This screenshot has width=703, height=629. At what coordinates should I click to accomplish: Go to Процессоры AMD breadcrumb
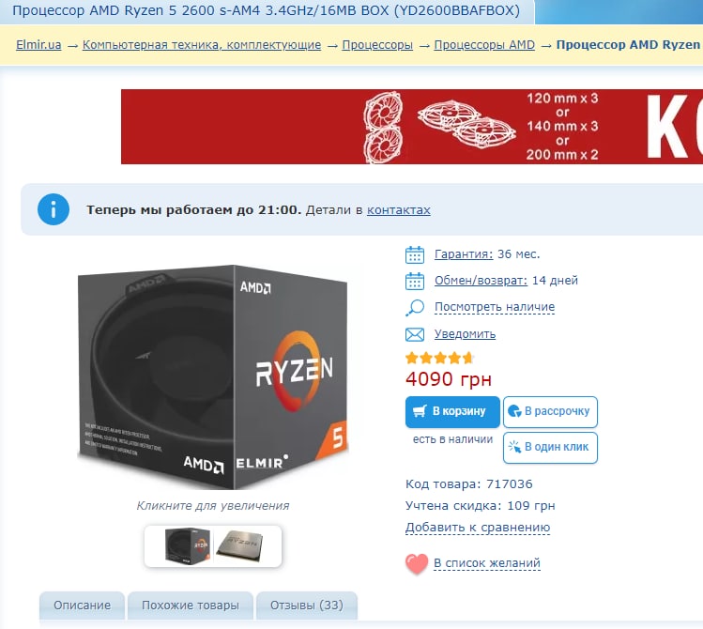tap(484, 45)
